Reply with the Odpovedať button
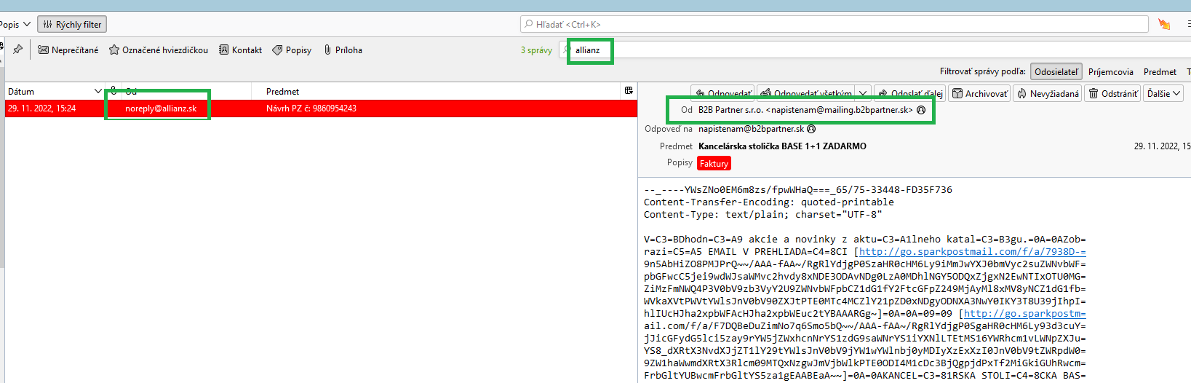The image size is (1191, 383). point(722,93)
